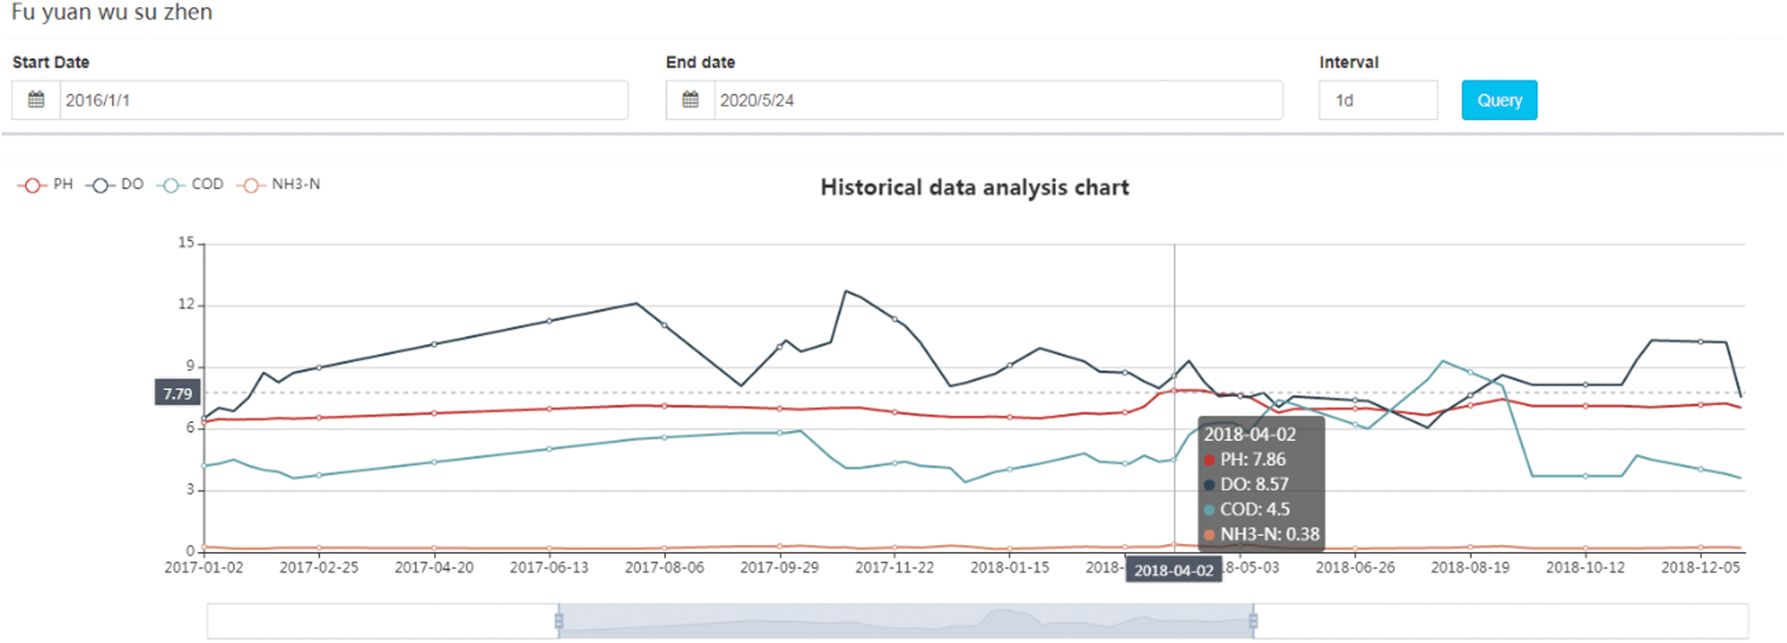The width and height of the screenshot is (1787, 643).
Task: Toggle the DO series legend entry
Action: coord(116,184)
